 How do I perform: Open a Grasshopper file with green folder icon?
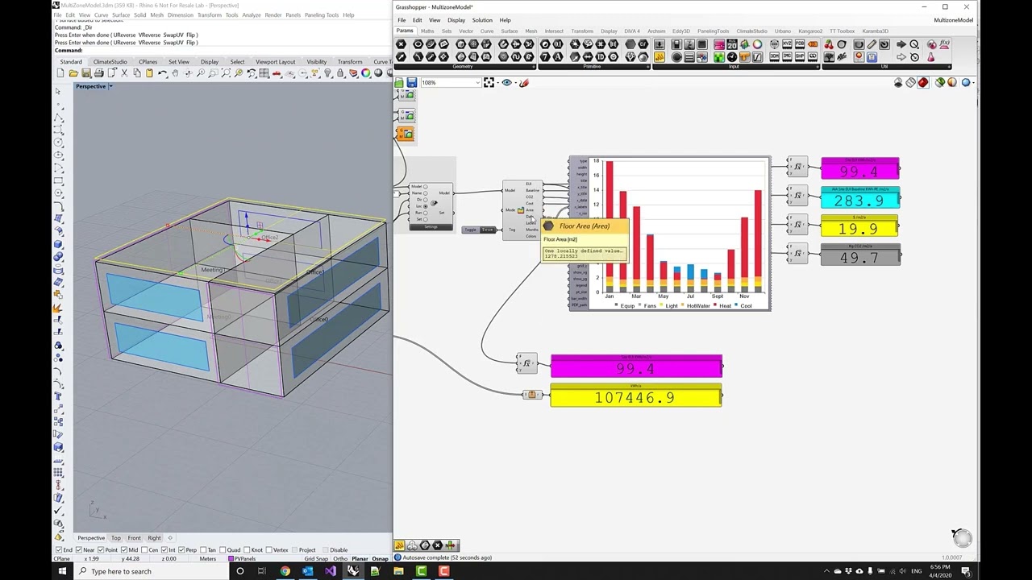[x=399, y=82]
